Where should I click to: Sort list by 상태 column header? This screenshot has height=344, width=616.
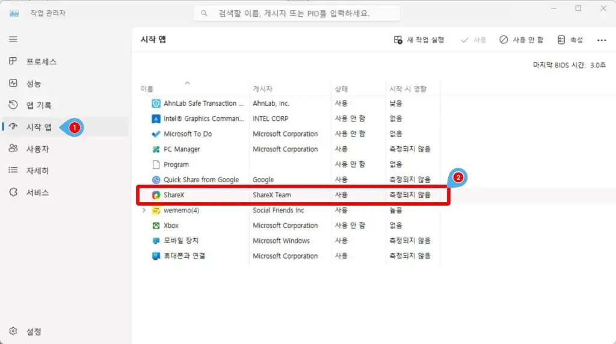341,89
